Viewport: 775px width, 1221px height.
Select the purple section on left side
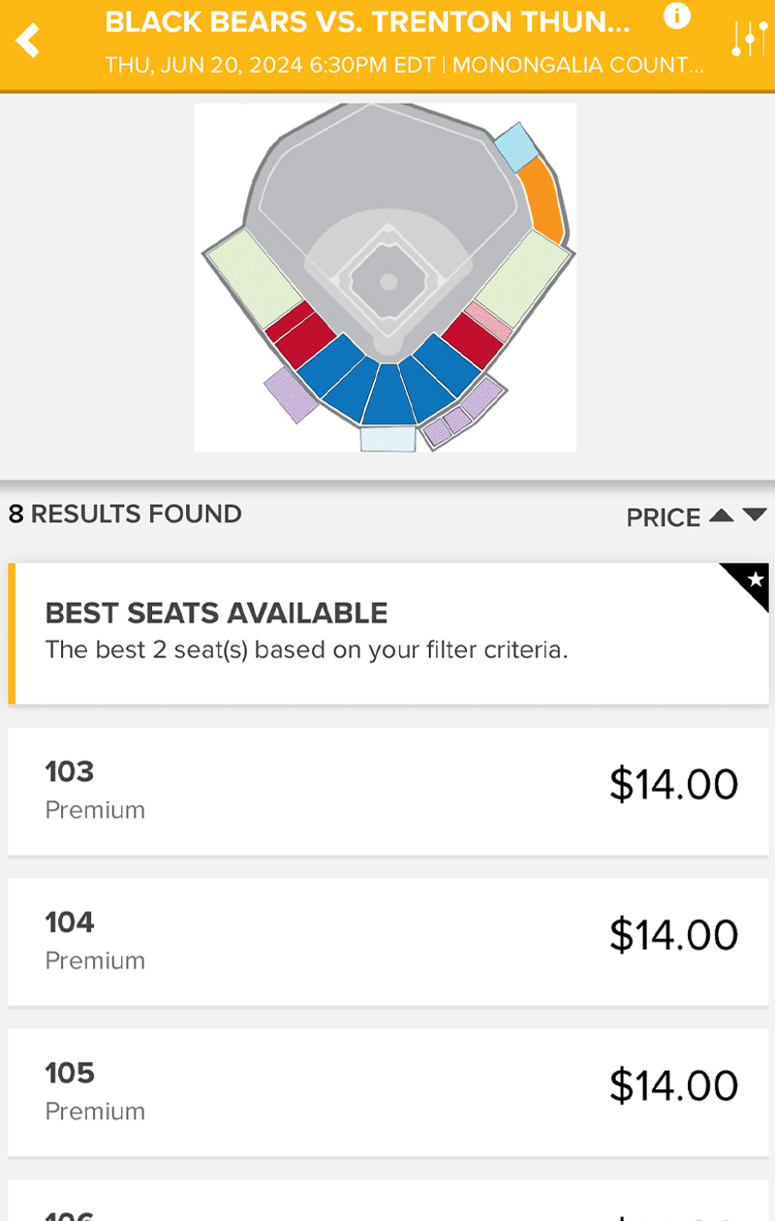pos(291,395)
